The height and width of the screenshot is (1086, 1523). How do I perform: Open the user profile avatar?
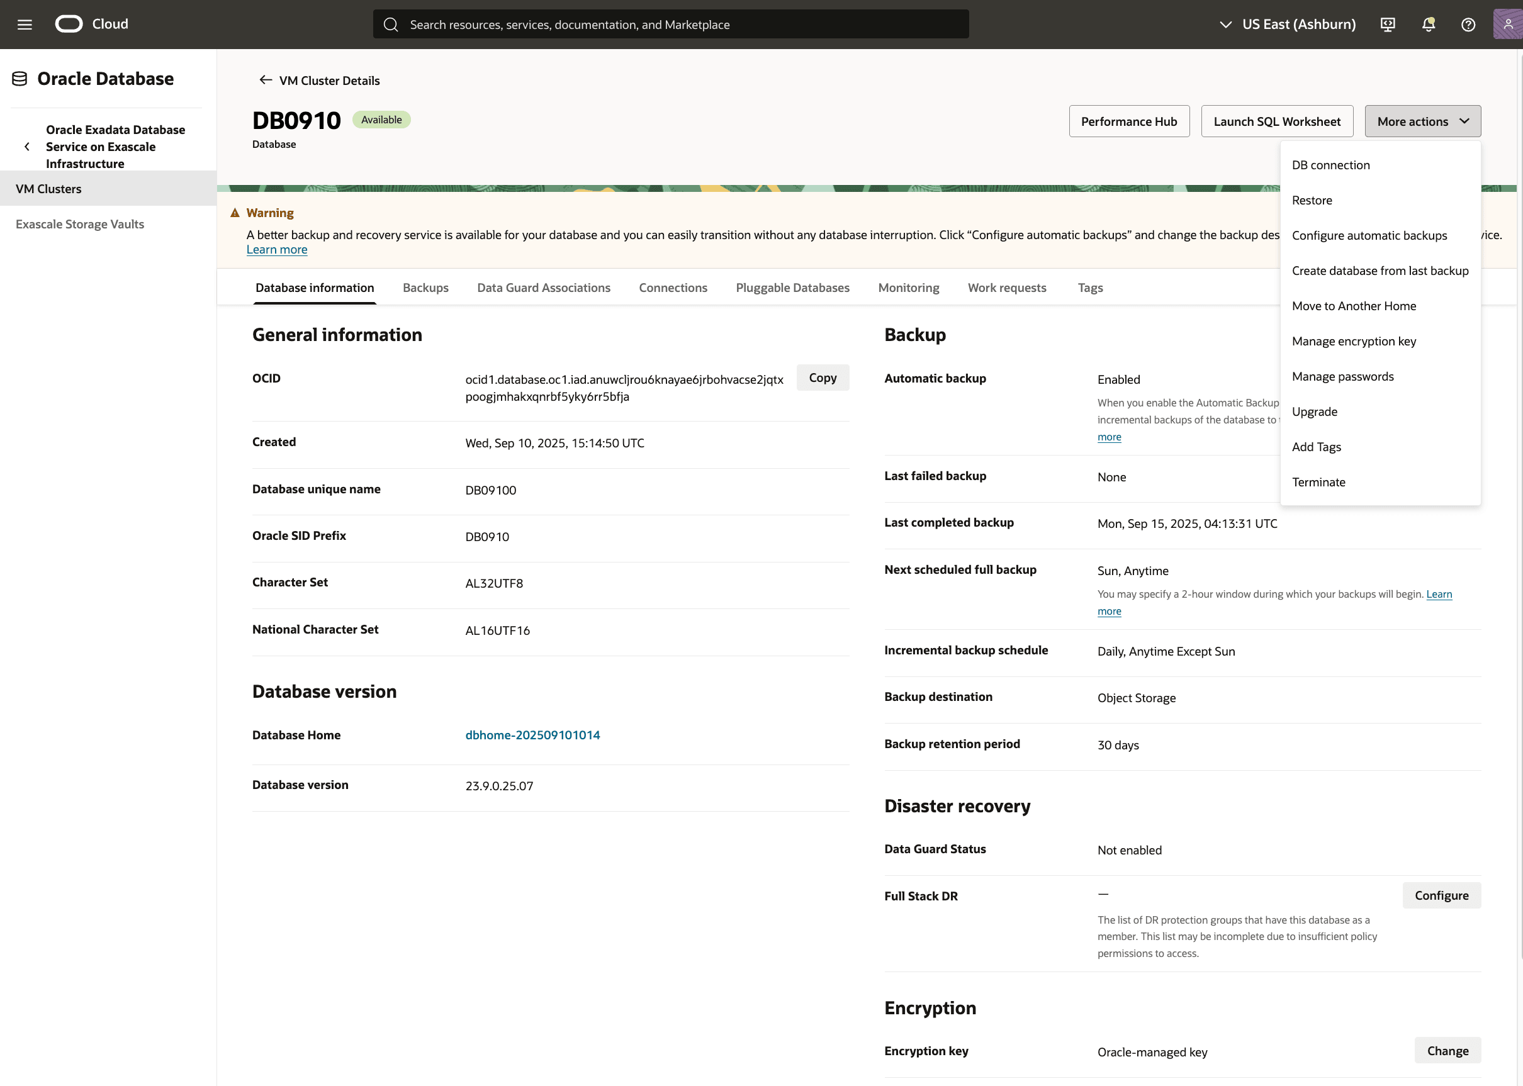click(x=1508, y=24)
